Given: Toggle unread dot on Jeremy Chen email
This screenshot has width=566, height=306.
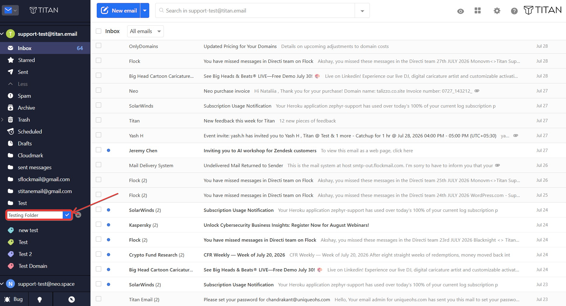Looking at the screenshot, I should tap(109, 150).
